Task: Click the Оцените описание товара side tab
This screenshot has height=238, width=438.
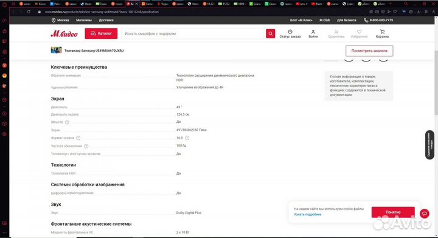Action: click(x=429, y=145)
